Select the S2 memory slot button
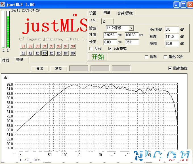Screen dimensions: 193x164 [30, 46]
